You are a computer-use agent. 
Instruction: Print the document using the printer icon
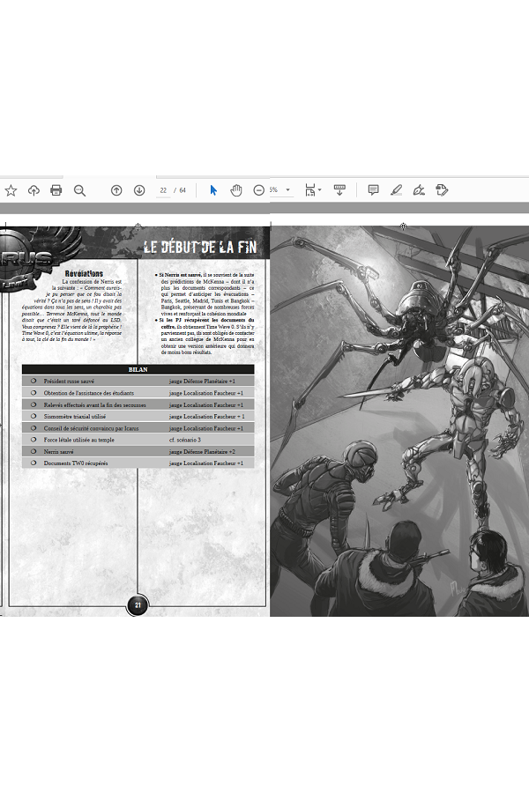56,190
